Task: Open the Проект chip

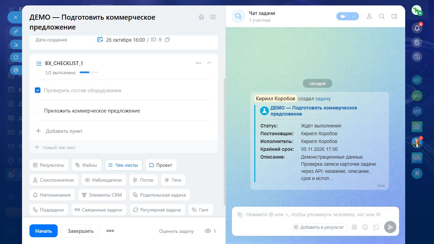Action: pyautogui.click(x=161, y=165)
